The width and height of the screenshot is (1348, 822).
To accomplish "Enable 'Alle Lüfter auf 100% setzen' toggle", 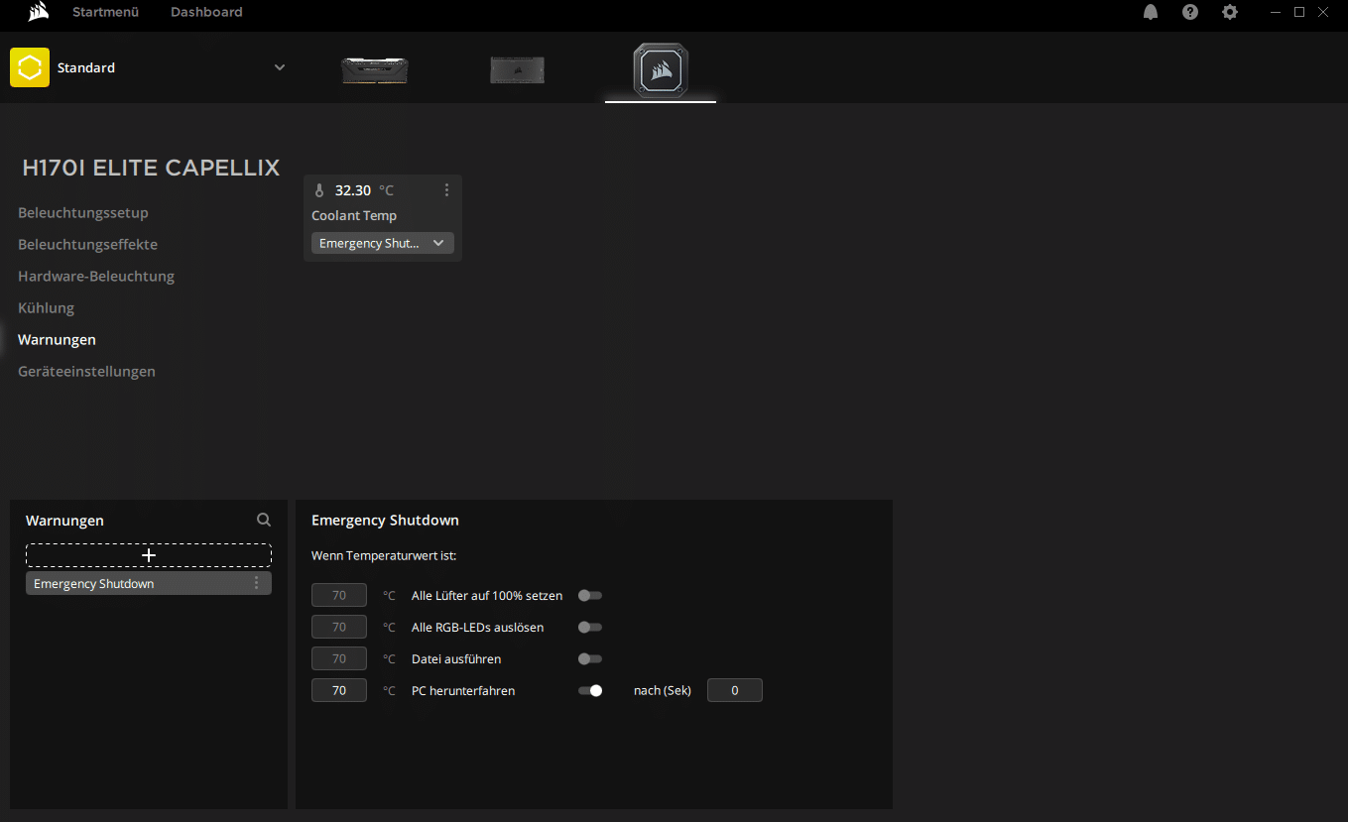I will (x=590, y=596).
